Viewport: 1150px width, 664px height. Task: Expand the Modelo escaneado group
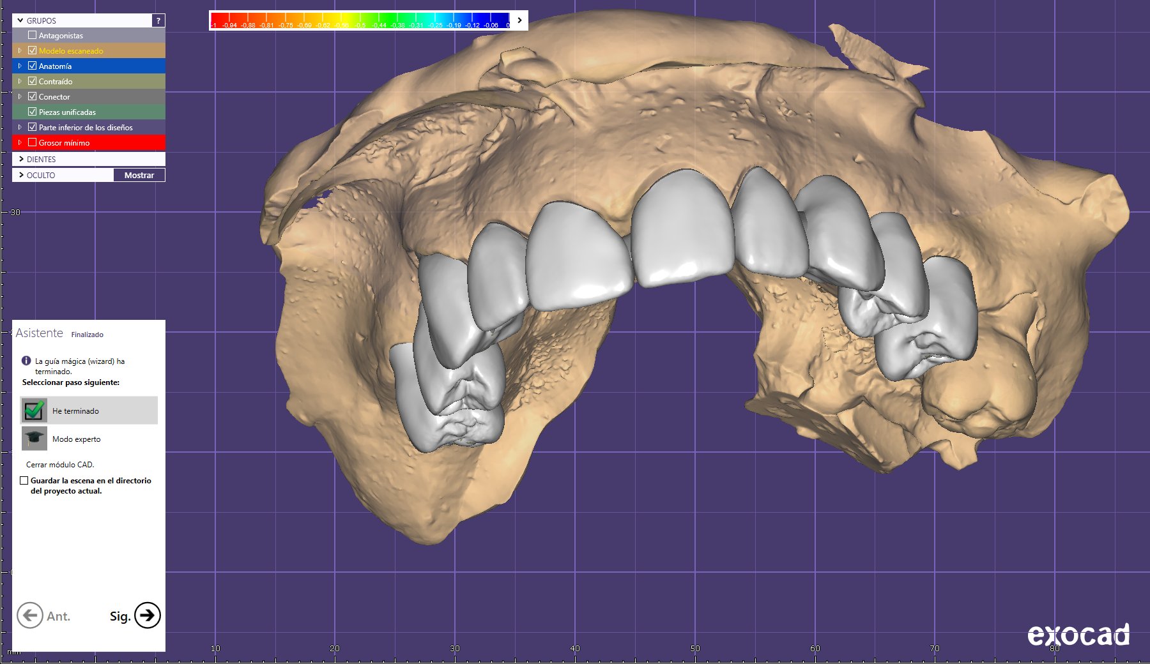pos(20,50)
